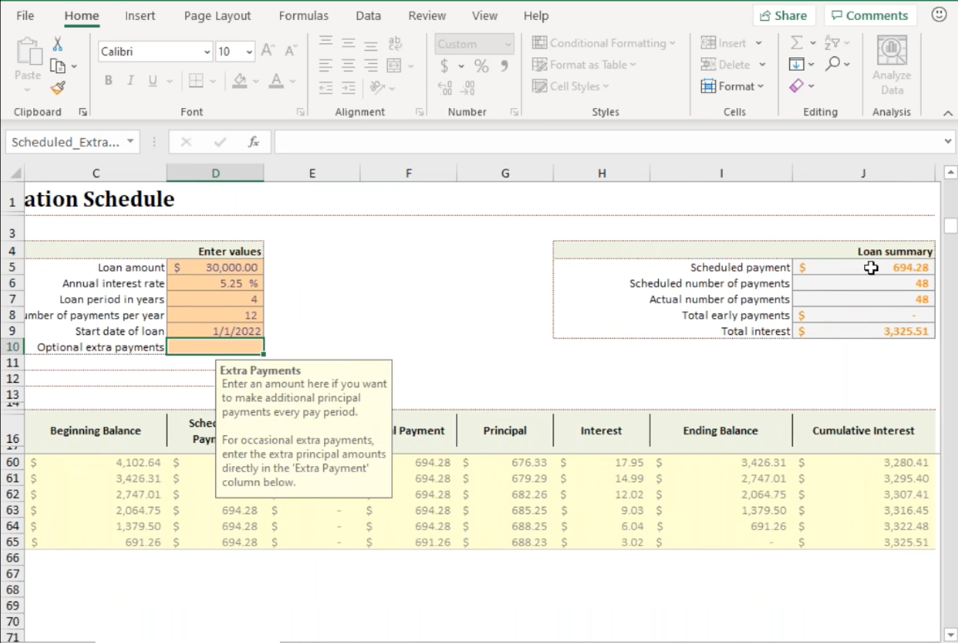Click the AutoSum icon
Screen dimensions: 958x643
[798, 42]
